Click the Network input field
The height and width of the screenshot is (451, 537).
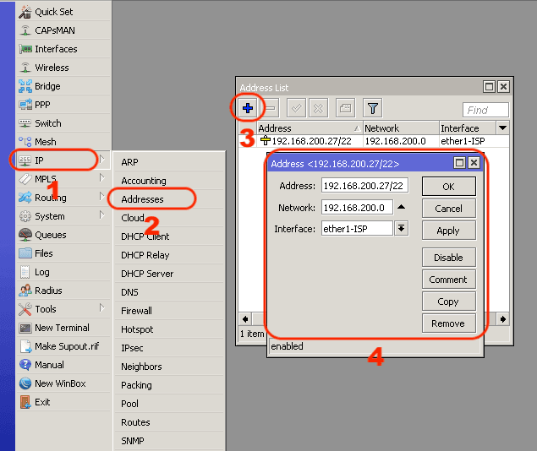[357, 207]
